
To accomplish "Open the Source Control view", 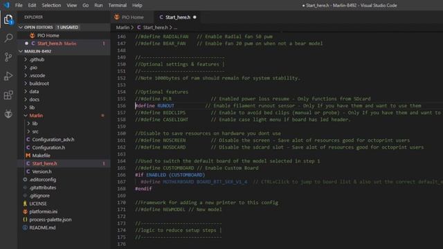I will click(8, 57).
